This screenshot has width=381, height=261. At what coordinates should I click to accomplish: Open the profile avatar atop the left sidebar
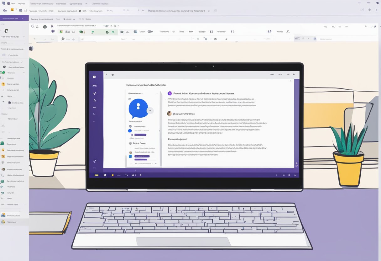click(6, 31)
